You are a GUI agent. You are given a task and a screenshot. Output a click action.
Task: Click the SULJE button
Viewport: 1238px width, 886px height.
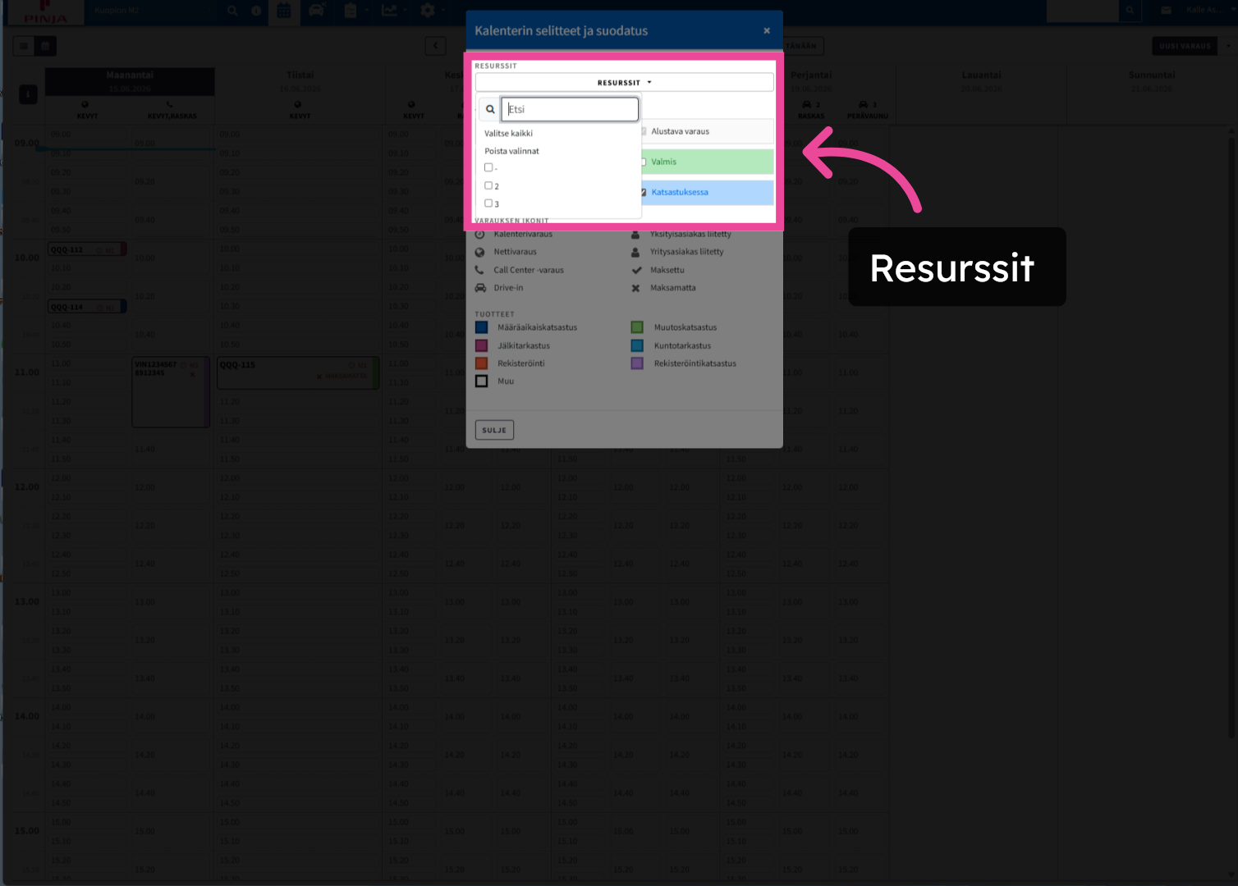coord(494,430)
